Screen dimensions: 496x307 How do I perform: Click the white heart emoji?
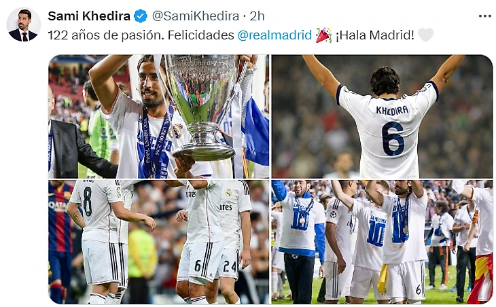[x=425, y=35]
